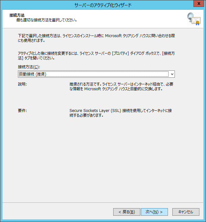206x222 pixels.
Task: Click the 接続方法(C): field label
Action: (x=29, y=67)
